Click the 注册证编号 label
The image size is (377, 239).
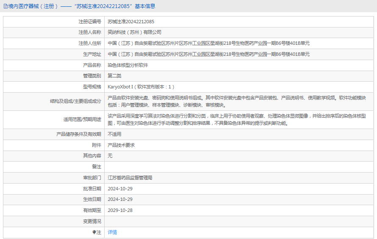pos(90,22)
